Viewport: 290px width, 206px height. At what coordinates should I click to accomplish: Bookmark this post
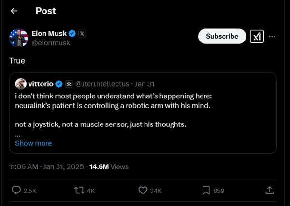coord(206,191)
